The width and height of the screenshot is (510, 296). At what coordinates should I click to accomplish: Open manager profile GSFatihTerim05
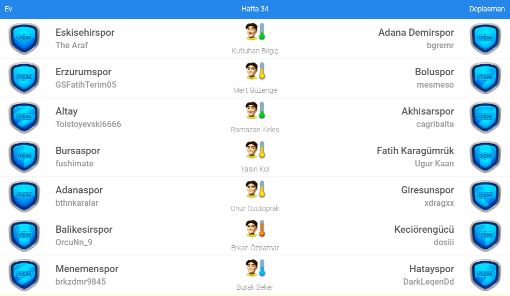[86, 85]
